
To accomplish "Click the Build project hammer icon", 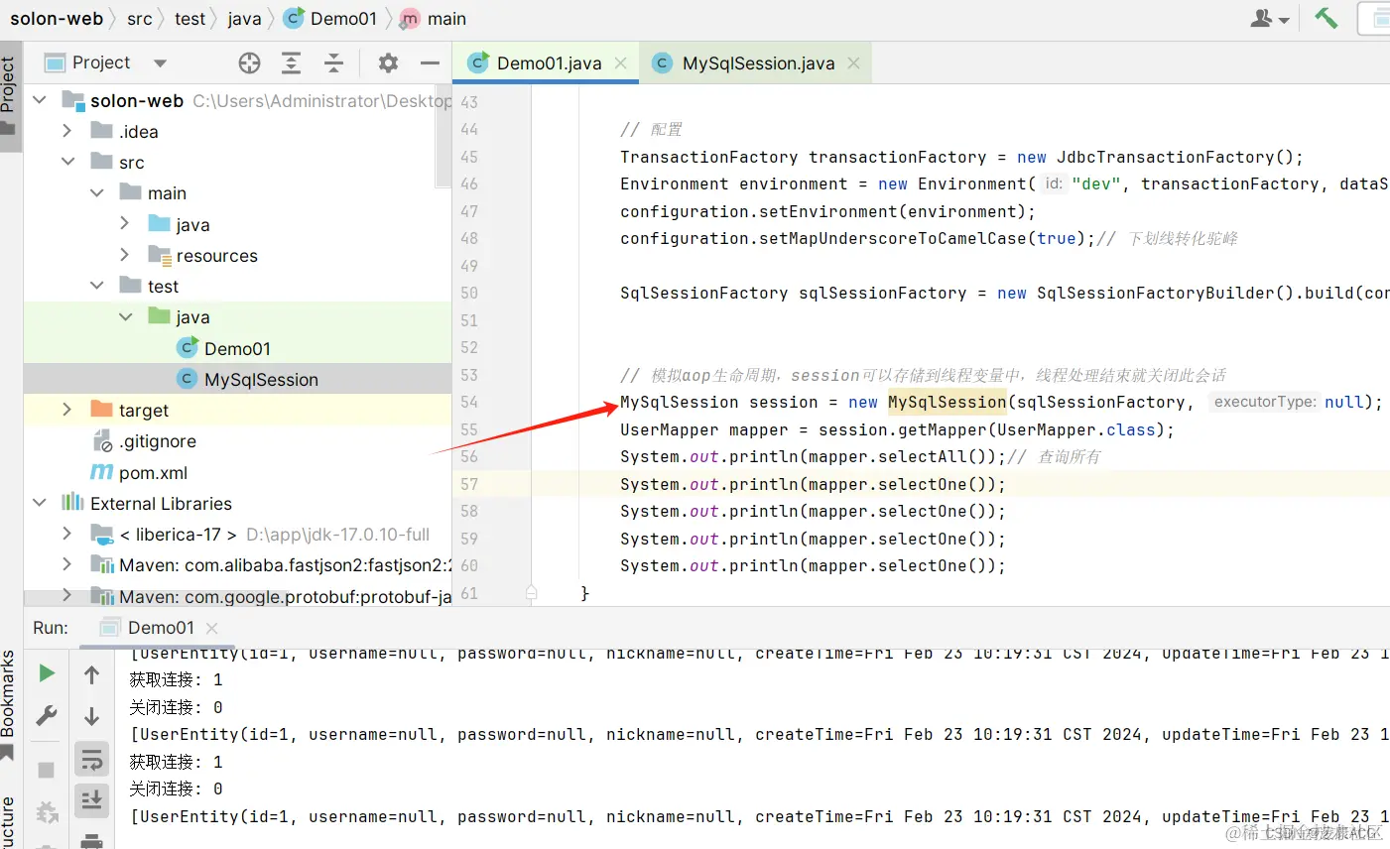I will click(1326, 18).
